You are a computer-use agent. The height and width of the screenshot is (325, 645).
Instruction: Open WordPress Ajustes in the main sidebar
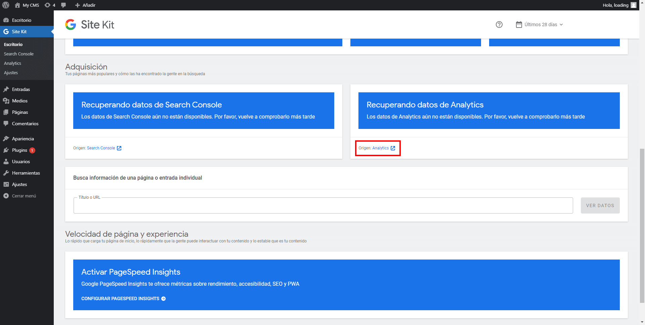[27, 184]
